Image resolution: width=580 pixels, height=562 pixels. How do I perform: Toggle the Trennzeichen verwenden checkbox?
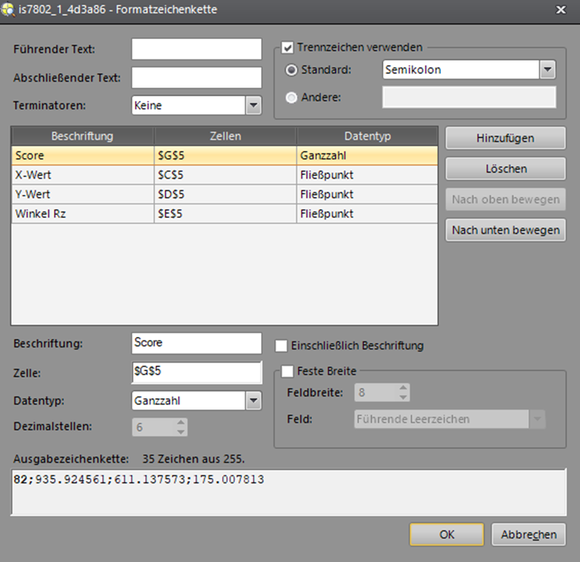click(288, 47)
